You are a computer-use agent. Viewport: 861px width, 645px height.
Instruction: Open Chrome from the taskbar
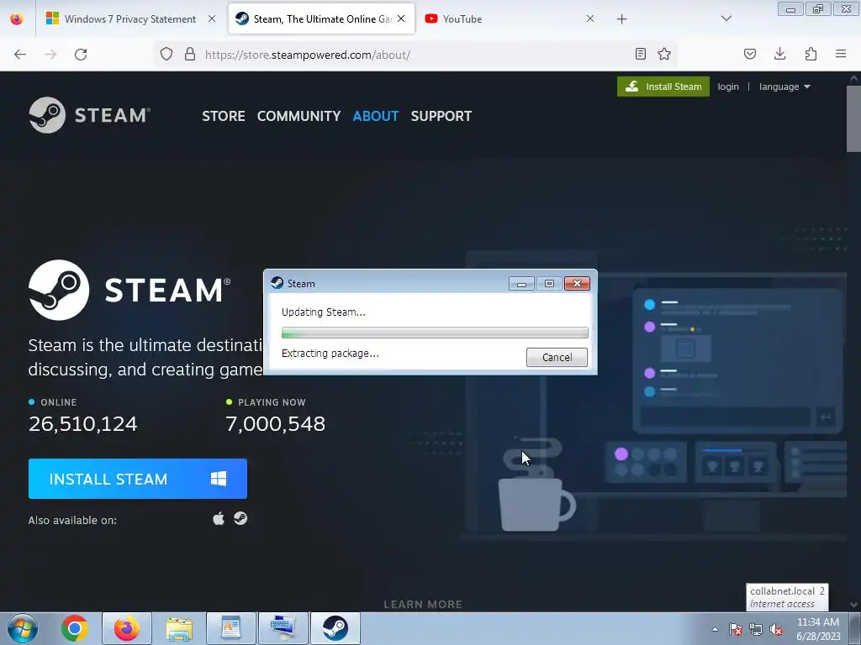pos(75,628)
